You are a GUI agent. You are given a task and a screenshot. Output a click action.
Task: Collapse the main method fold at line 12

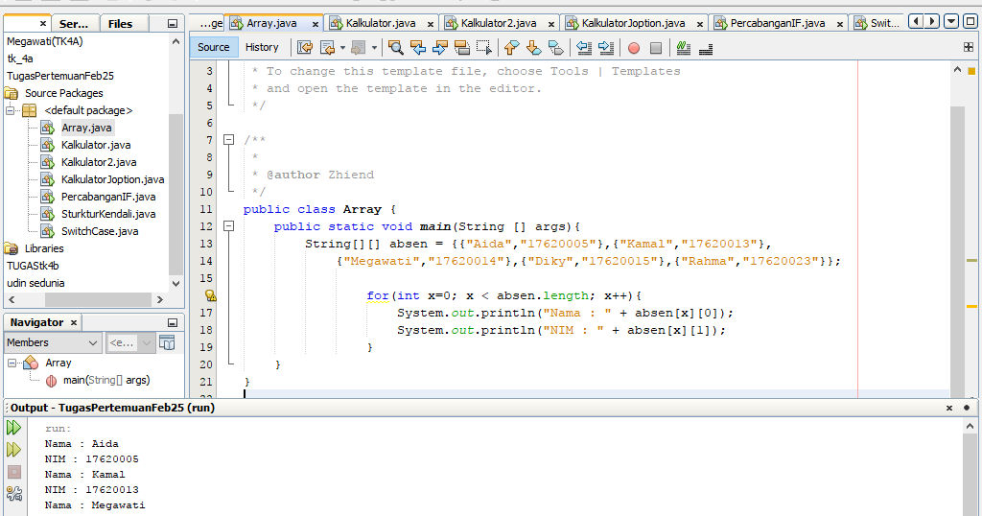coord(229,226)
